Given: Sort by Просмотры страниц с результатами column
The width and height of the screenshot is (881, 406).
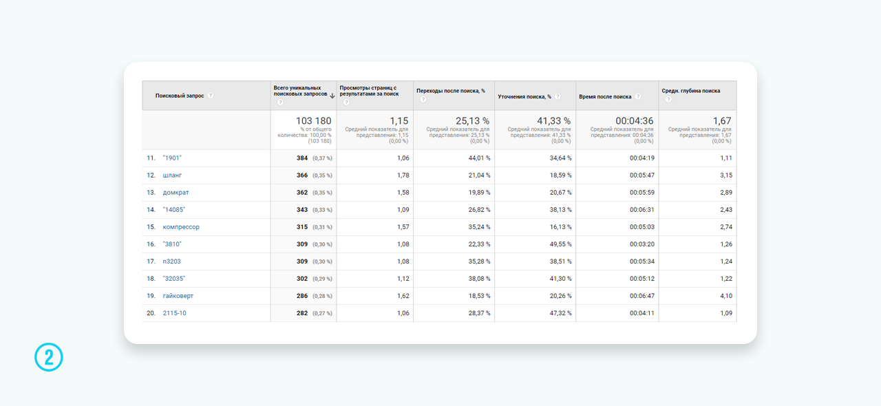Looking at the screenshot, I should point(369,91).
